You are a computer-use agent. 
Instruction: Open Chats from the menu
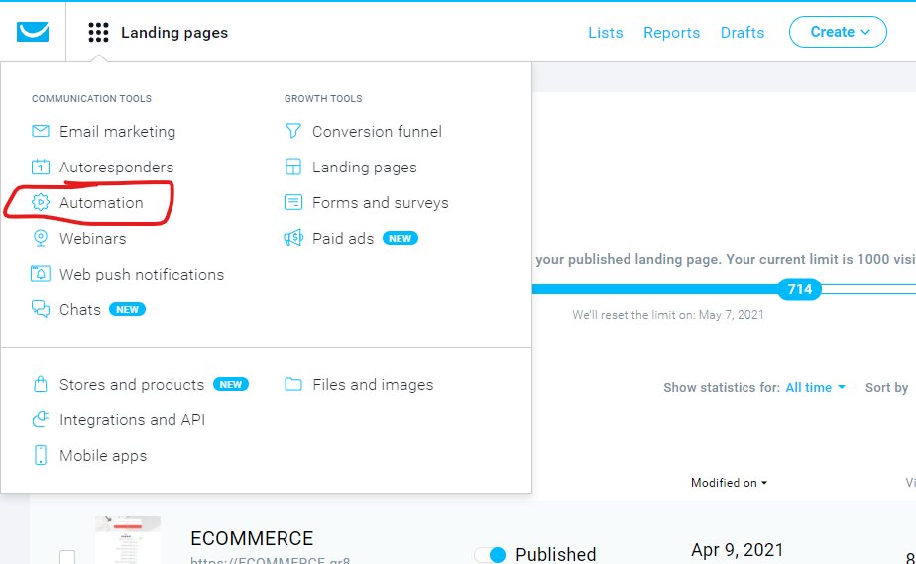pos(80,309)
